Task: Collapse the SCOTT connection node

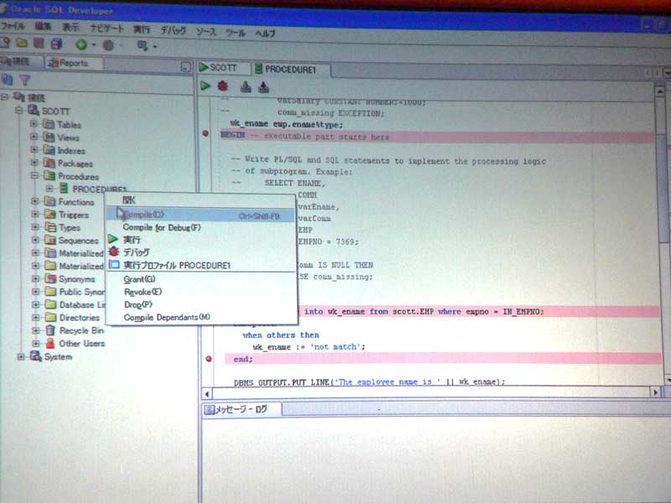Action: point(18,111)
